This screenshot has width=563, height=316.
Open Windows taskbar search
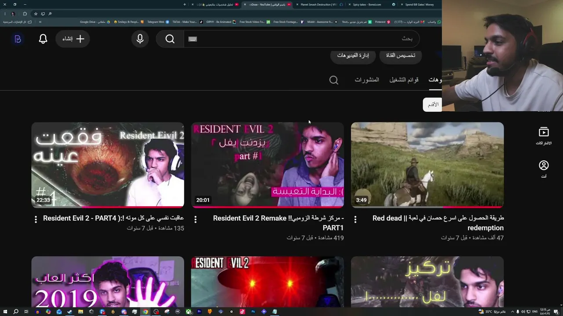(x=16, y=312)
